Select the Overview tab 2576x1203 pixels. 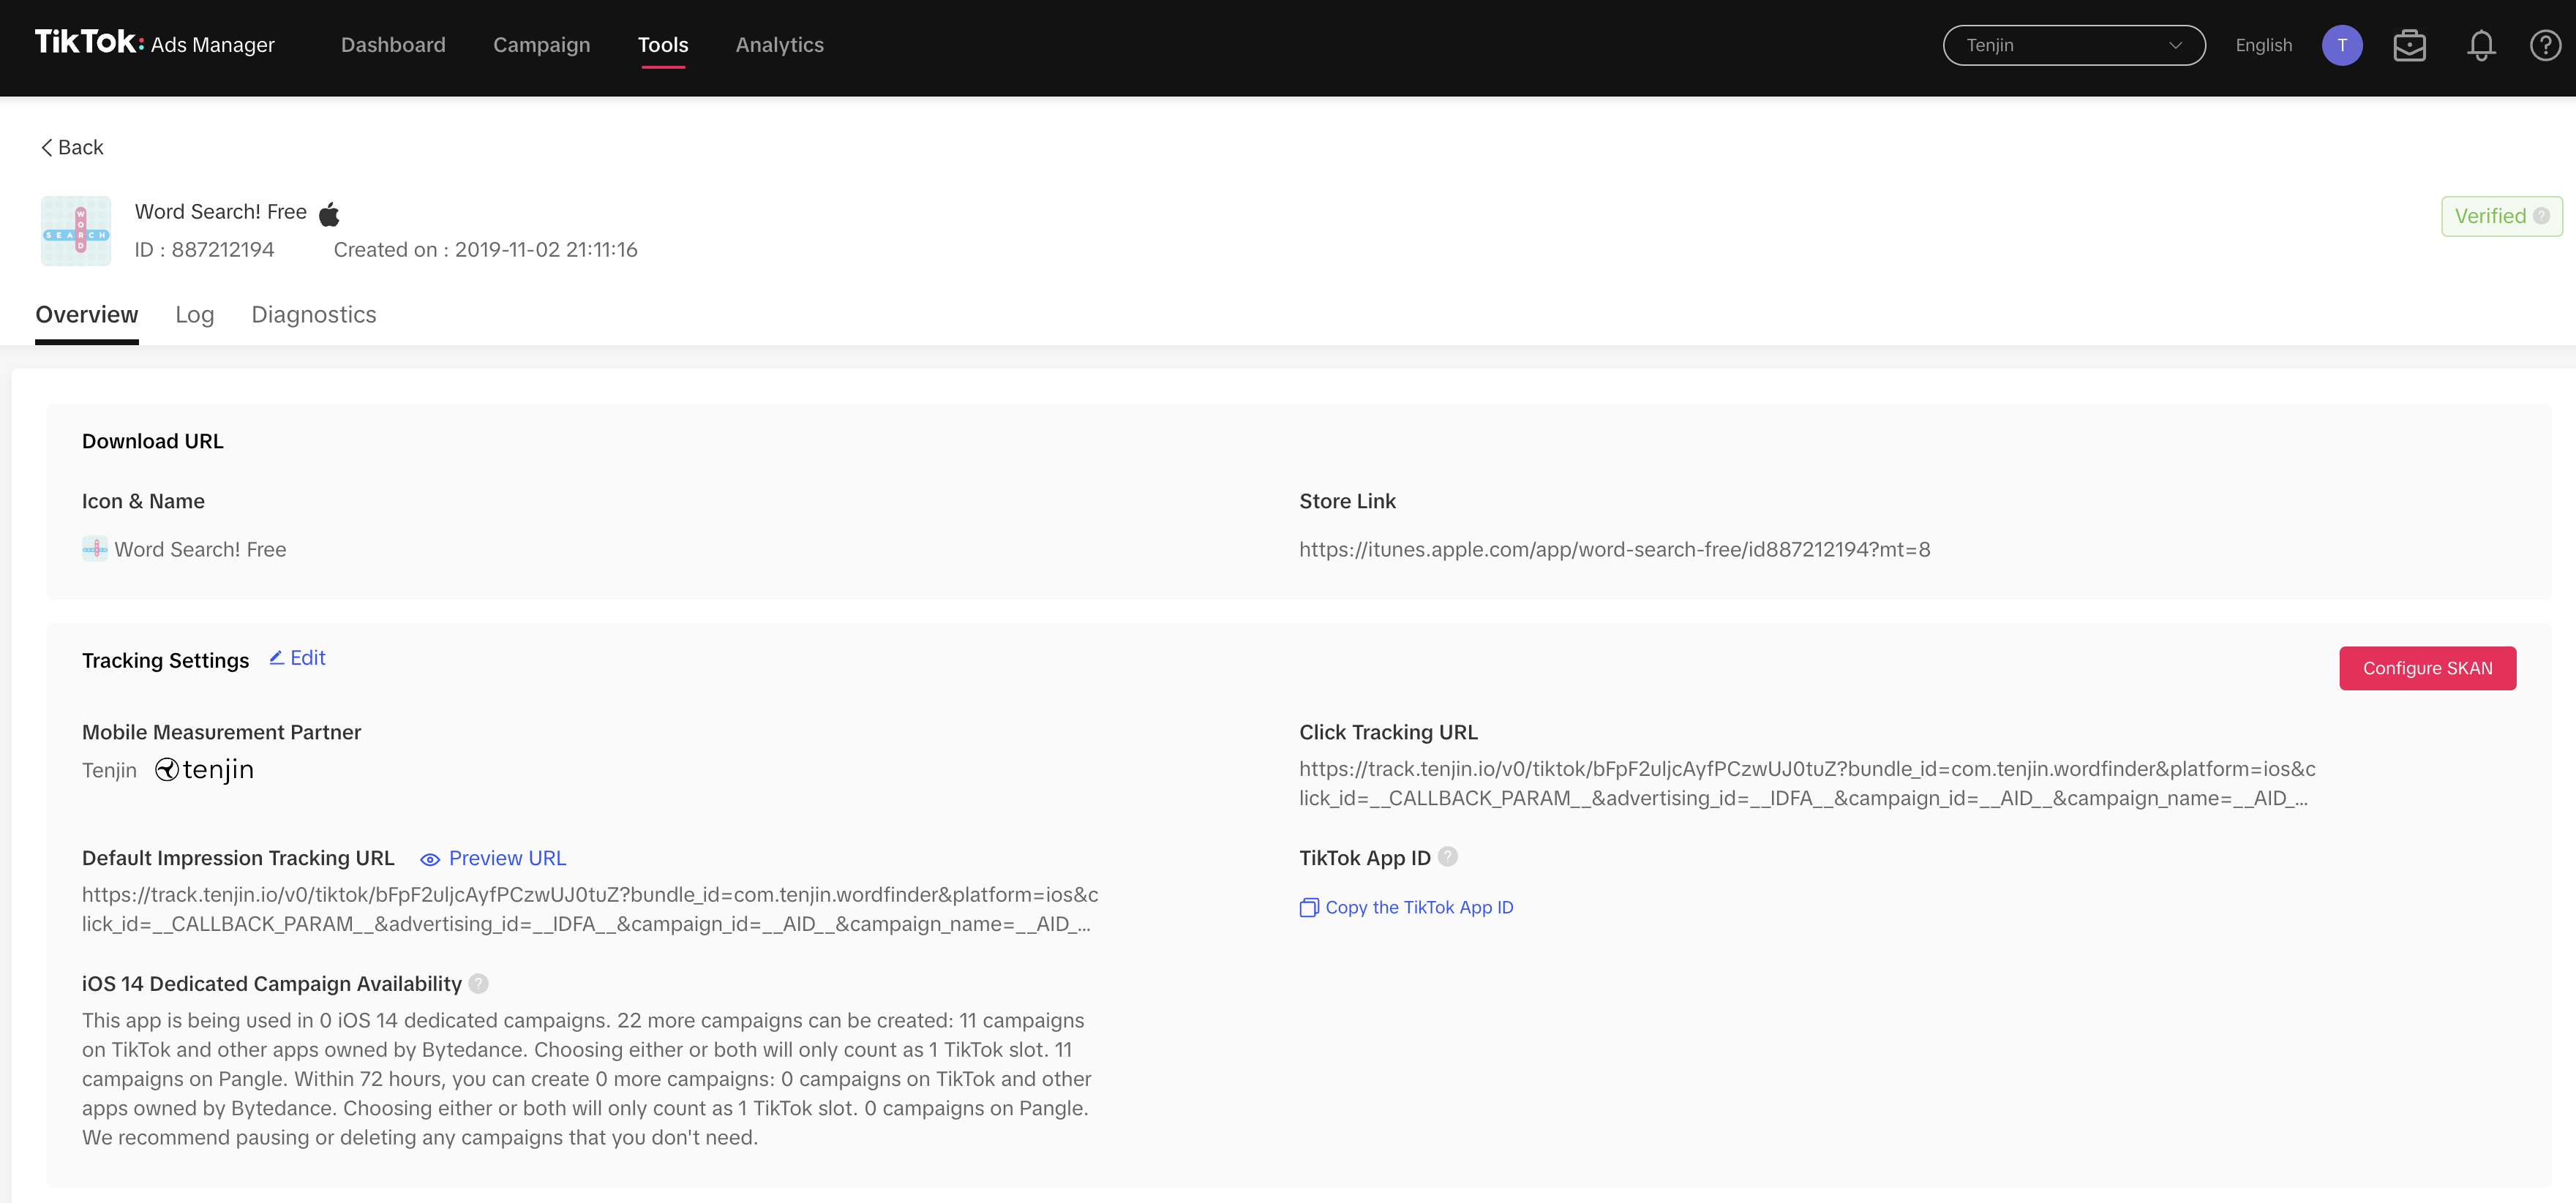point(87,314)
